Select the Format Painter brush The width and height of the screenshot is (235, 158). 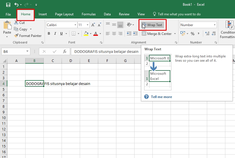click(16, 36)
